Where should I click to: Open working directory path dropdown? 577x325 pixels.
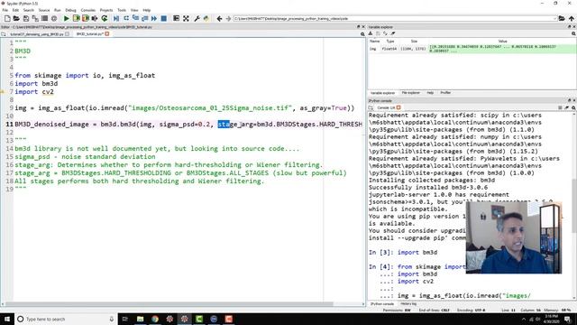tap(554, 18)
